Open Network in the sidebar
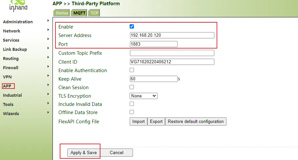The width and height of the screenshot is (298, 160). click(x=11, y=31)
